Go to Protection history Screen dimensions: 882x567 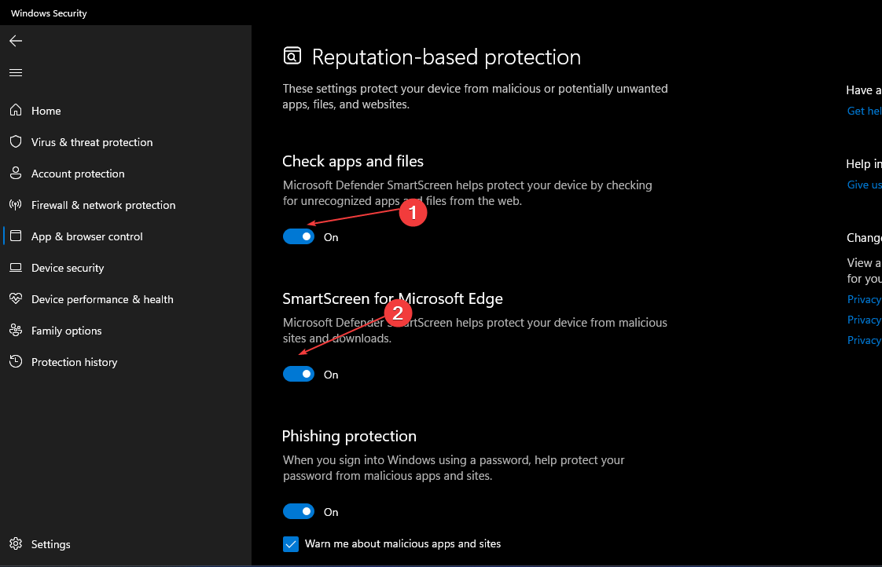[74, 362]
